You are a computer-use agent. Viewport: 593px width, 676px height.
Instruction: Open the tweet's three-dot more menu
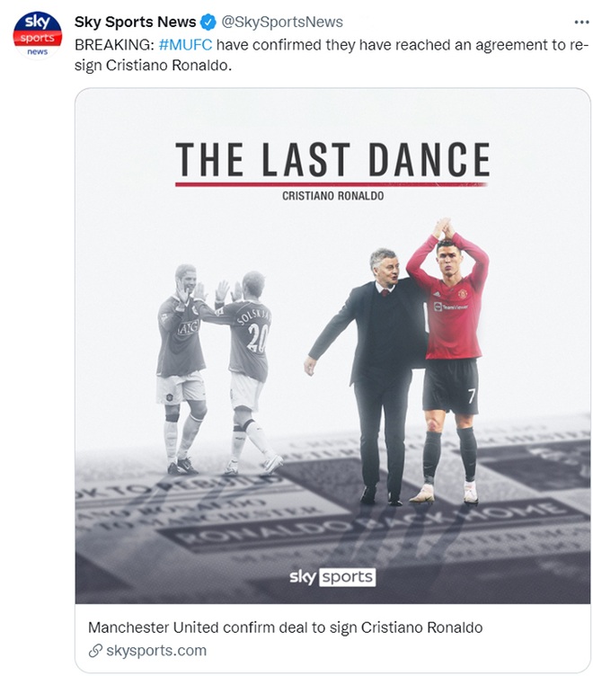(x=581, y=22)
